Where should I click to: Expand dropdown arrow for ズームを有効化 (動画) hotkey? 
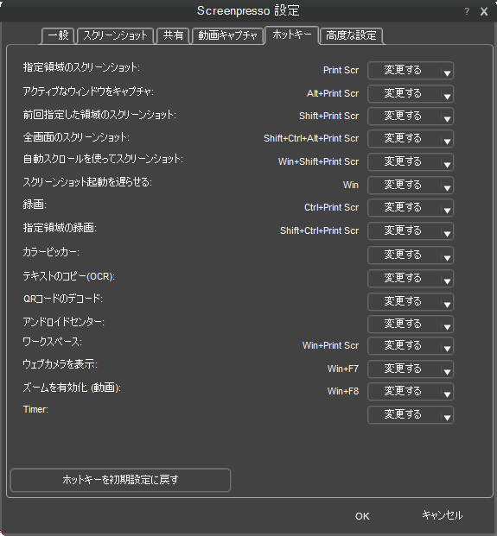[x=447, y=394]
